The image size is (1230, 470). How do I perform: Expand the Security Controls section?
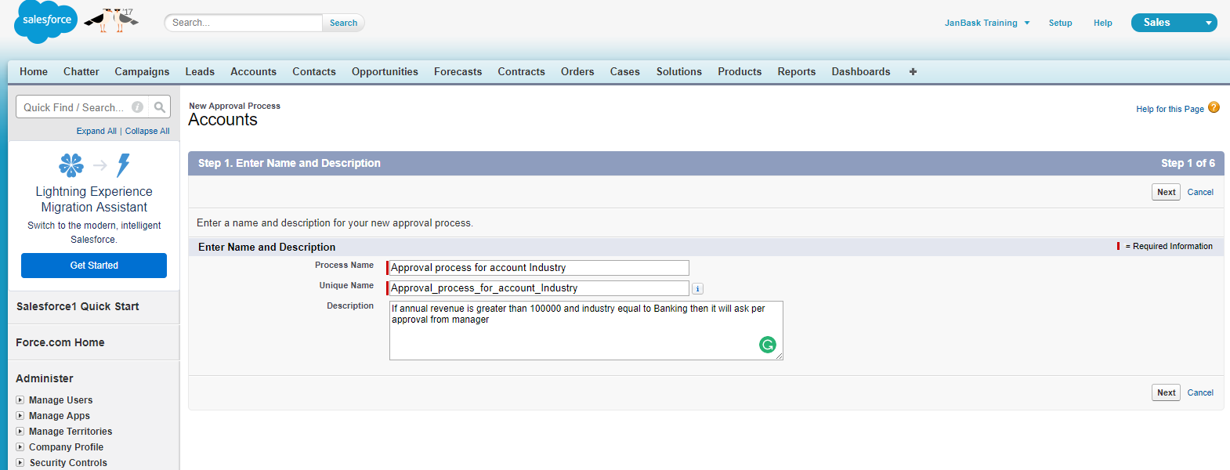click(20, 463)
